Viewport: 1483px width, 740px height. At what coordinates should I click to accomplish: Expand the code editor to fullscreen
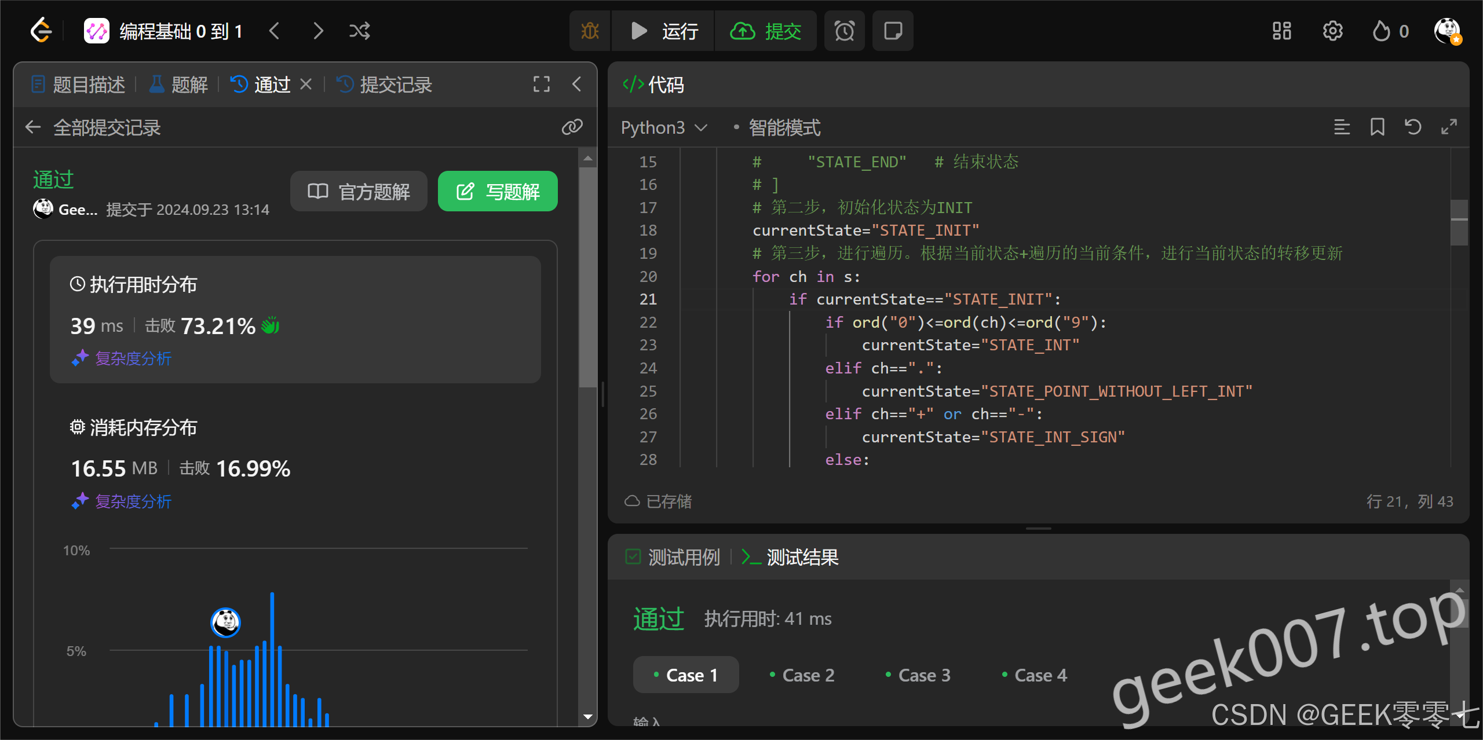point(1449,127)
